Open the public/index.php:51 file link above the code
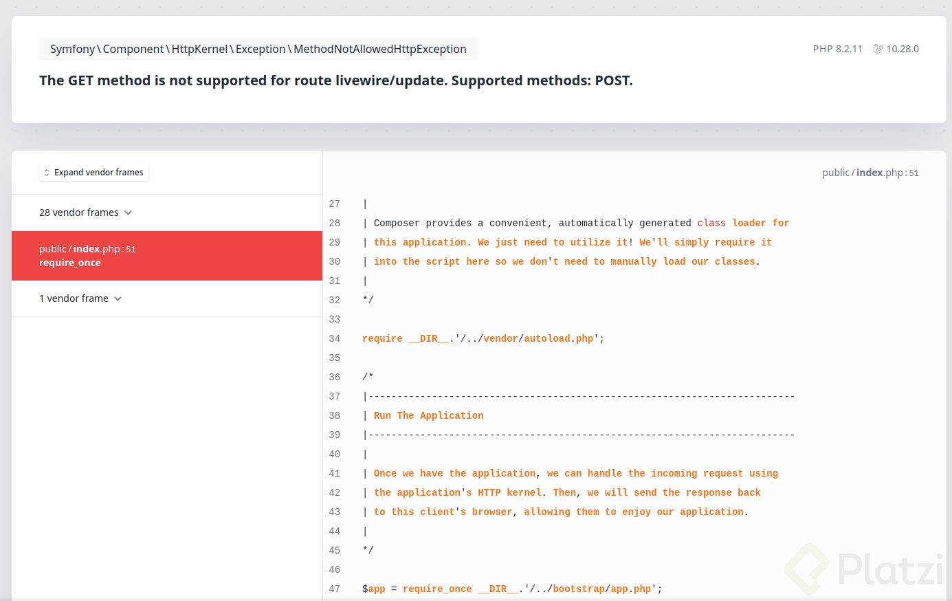952x601 pixels. [870, 173]
